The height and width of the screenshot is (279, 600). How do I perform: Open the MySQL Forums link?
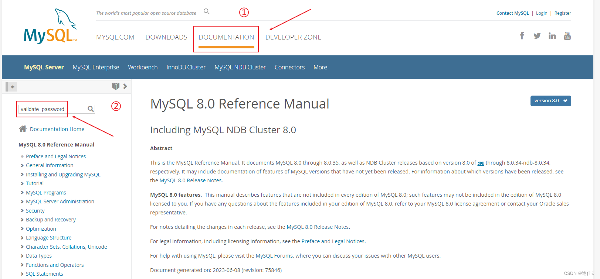(274, 256)
